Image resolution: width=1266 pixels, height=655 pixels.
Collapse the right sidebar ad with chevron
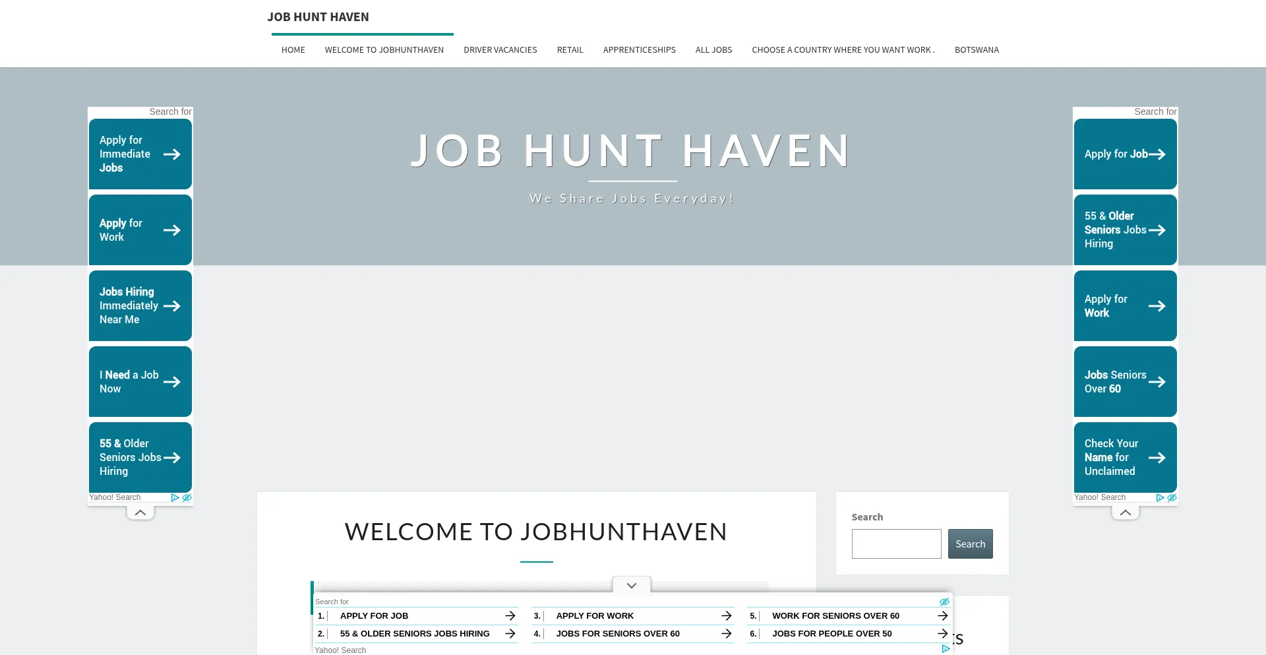(1126, 513)
